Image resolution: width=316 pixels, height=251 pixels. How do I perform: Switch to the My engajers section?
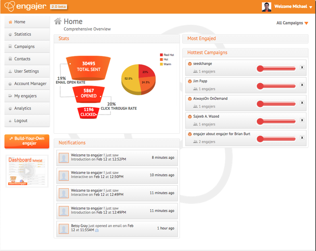[x=10, y=96]
